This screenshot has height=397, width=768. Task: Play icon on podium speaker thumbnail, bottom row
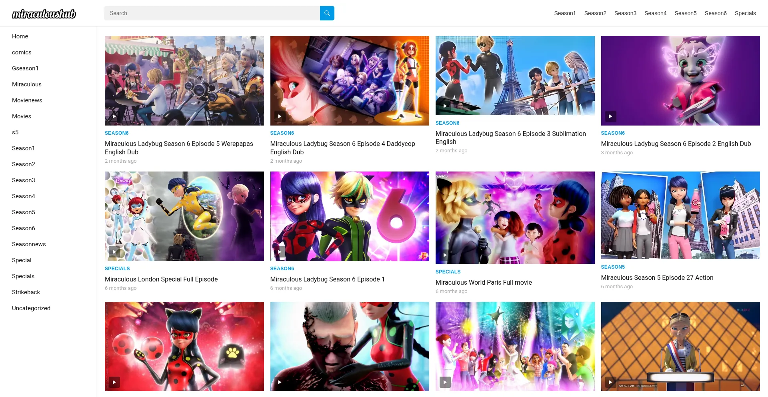coord(610,382)
